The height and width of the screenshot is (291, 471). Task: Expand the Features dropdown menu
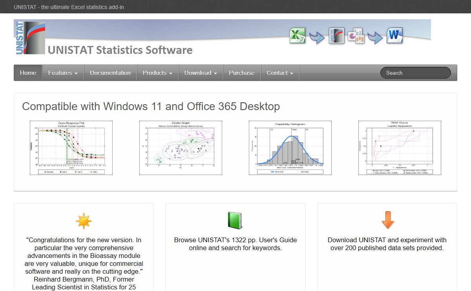click(x=63, y=73)
